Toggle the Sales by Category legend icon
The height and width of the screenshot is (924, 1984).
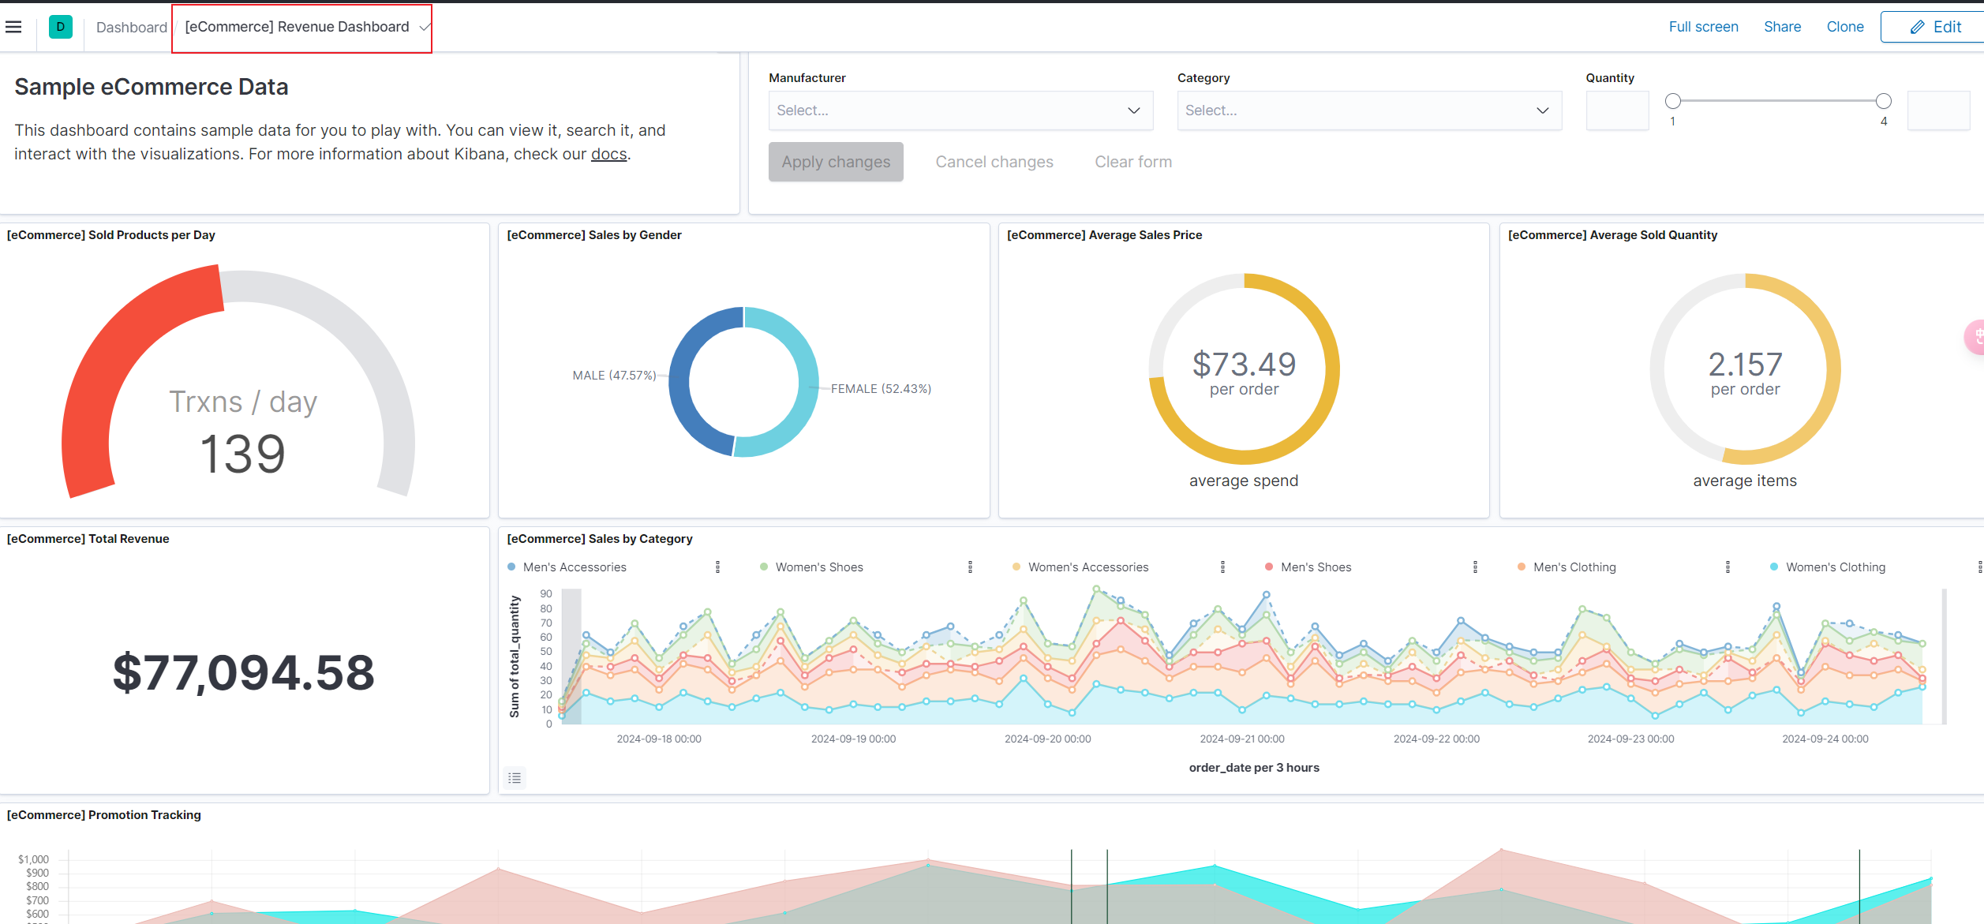pos(515,778)
